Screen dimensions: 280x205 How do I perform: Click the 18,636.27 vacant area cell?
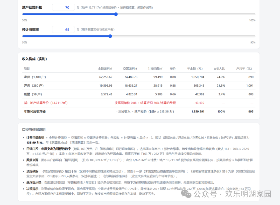coord(131,86)
